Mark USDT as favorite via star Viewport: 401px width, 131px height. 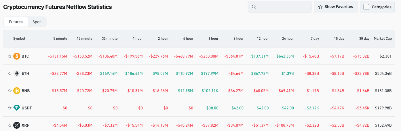(9, 108)
